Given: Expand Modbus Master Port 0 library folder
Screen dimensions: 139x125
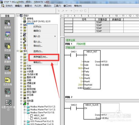Looking at the screenshot, I should (x=24, y=107).
